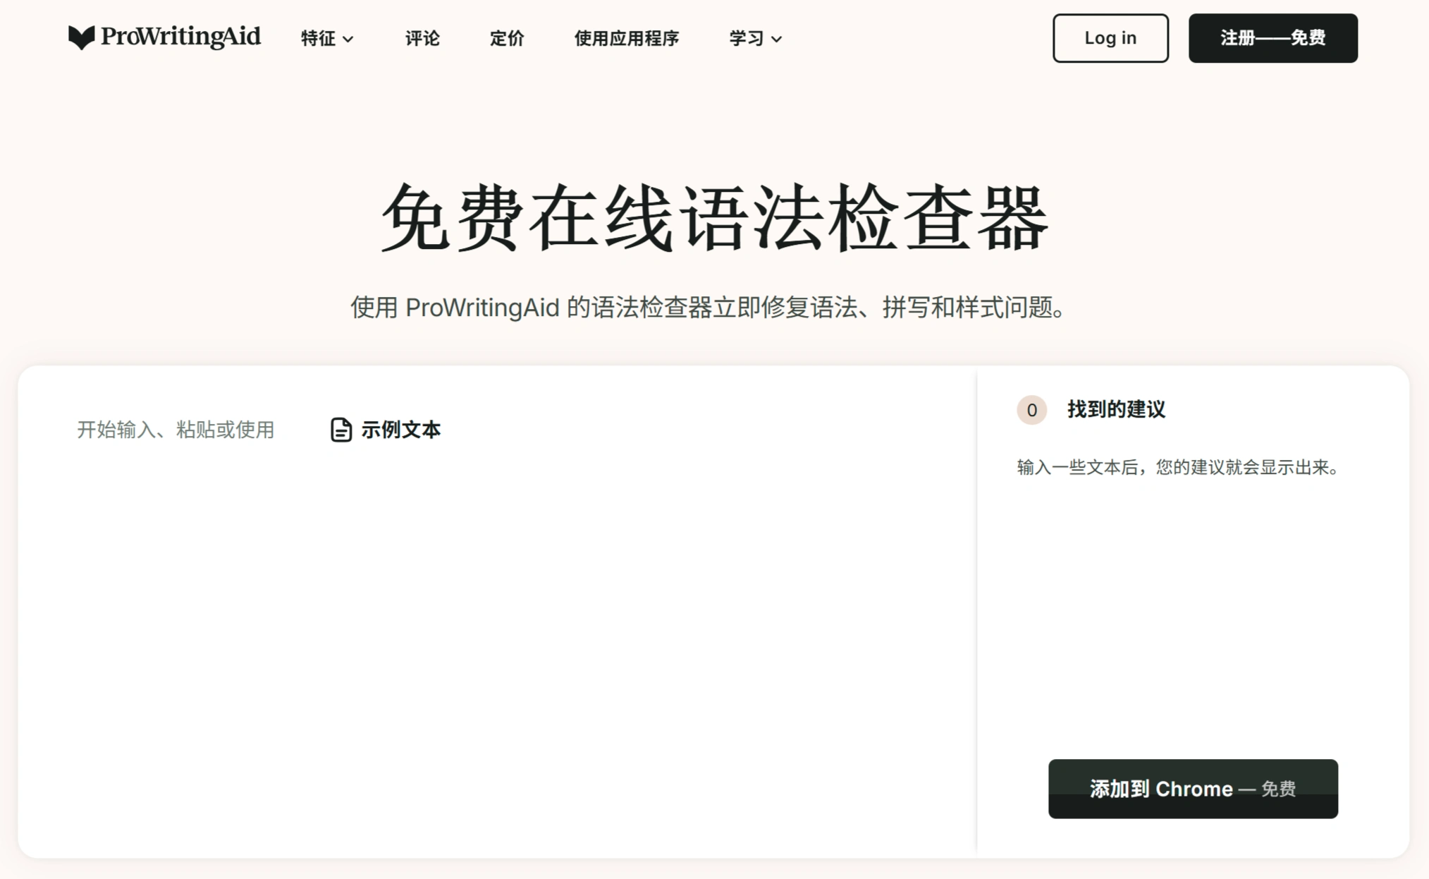Viewport: 1429px width, 879px height.
Task: Click the ProWritingAid logo
Action: pos(164,37)
